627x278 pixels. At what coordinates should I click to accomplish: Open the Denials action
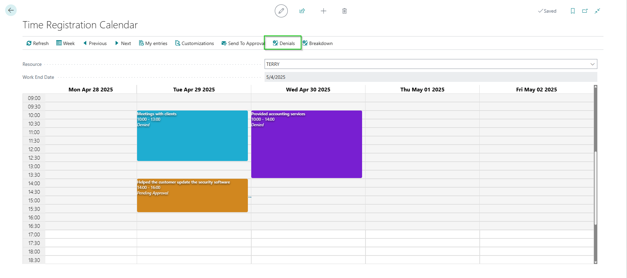tap(284, 43)
